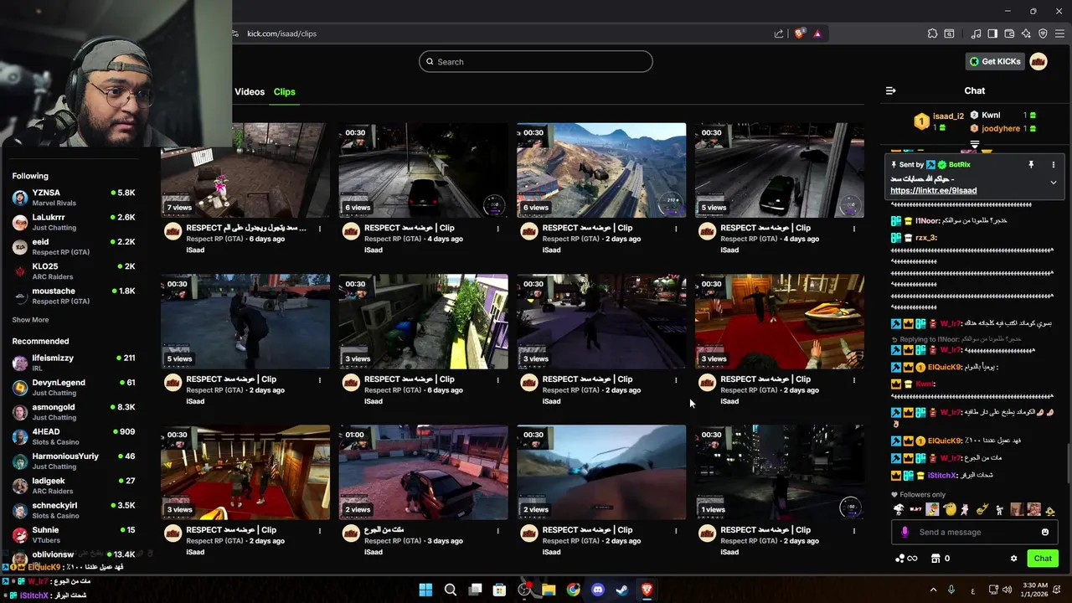Viewport: 1072px width, 603px height.
Task: Open options menu for the 01:00 clip
Action: tap(498, 531)
